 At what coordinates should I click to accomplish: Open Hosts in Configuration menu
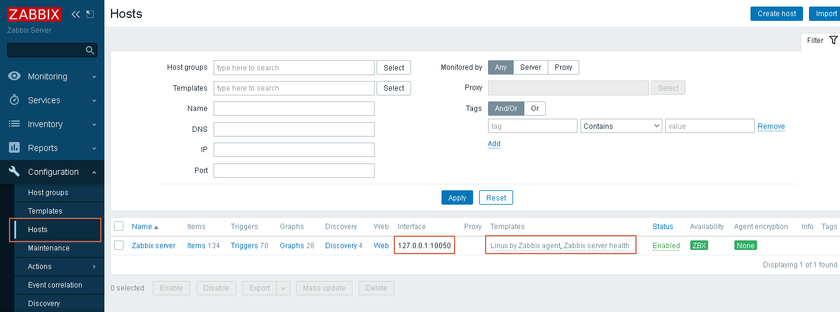coord(38,230)
